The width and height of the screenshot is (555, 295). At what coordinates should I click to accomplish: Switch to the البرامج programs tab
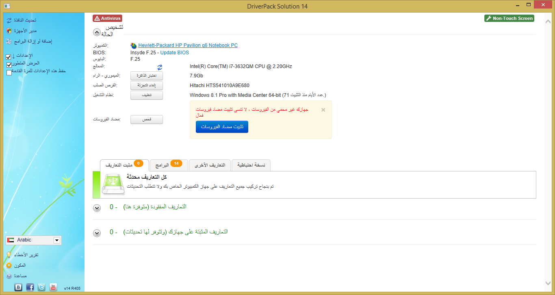(169, 165)
